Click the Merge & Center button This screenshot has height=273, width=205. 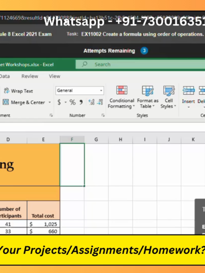pyautogui.click(x=24, y=102)
